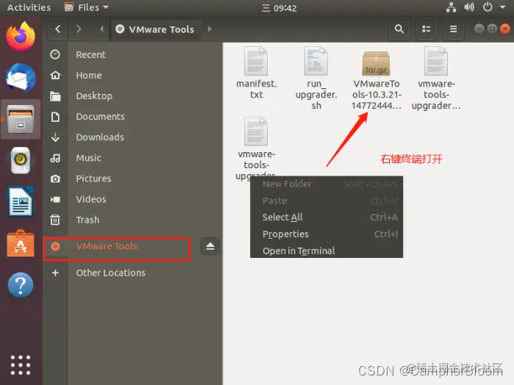Select the VMwareTools tar.gz archive
The width and height of the screenshot is (514, 385).
(376, 80)
